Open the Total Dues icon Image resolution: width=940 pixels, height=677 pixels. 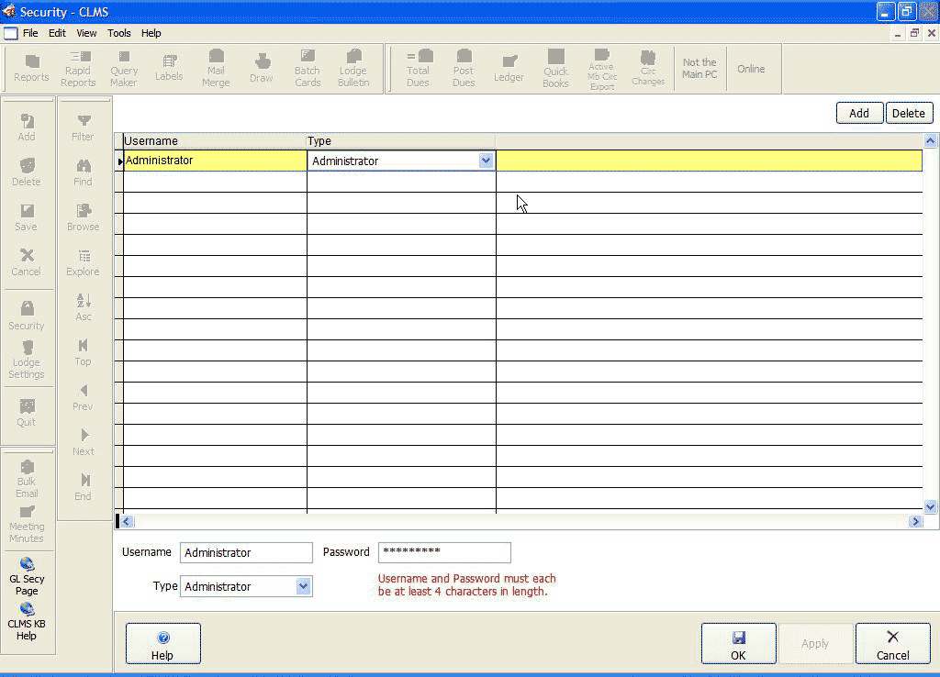[419, 69]
